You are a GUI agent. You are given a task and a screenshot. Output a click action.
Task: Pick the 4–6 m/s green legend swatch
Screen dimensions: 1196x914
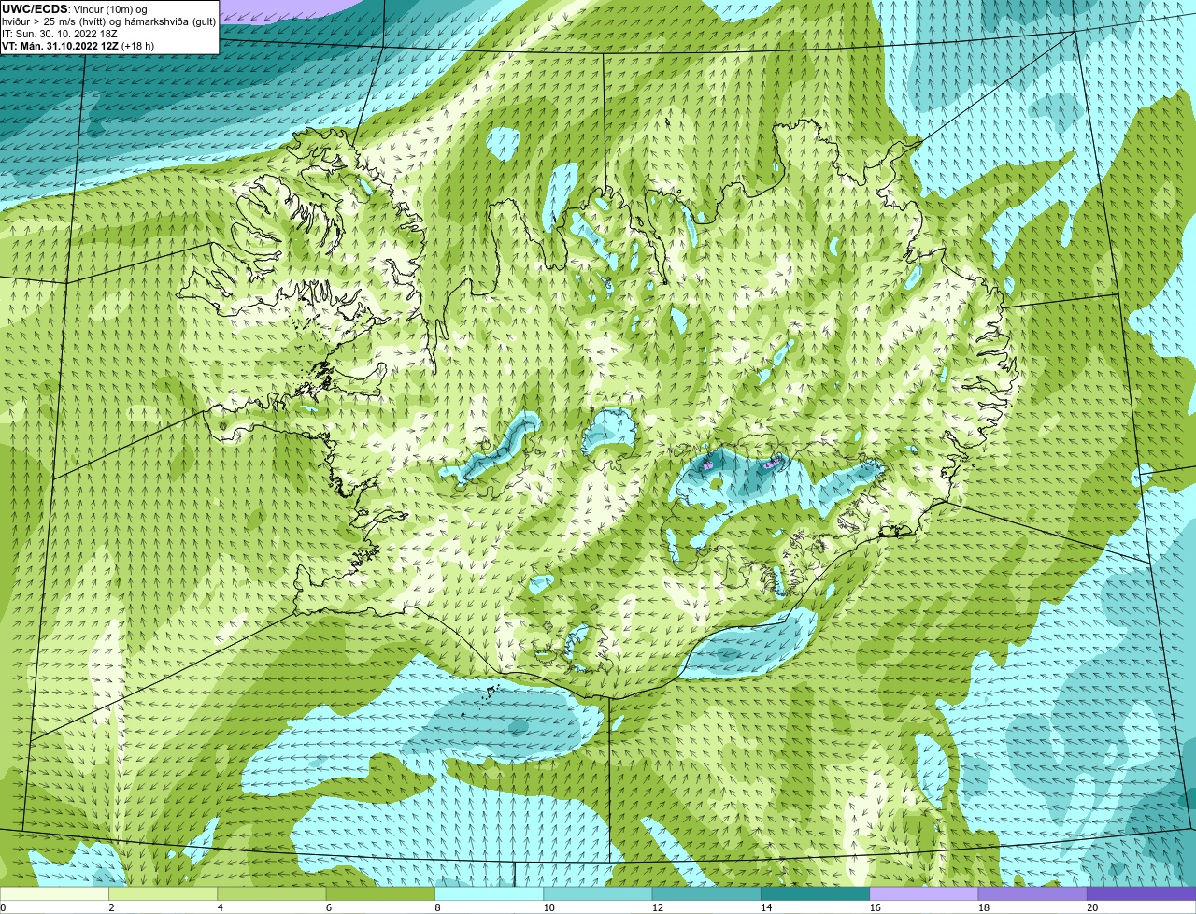point(272,893)
